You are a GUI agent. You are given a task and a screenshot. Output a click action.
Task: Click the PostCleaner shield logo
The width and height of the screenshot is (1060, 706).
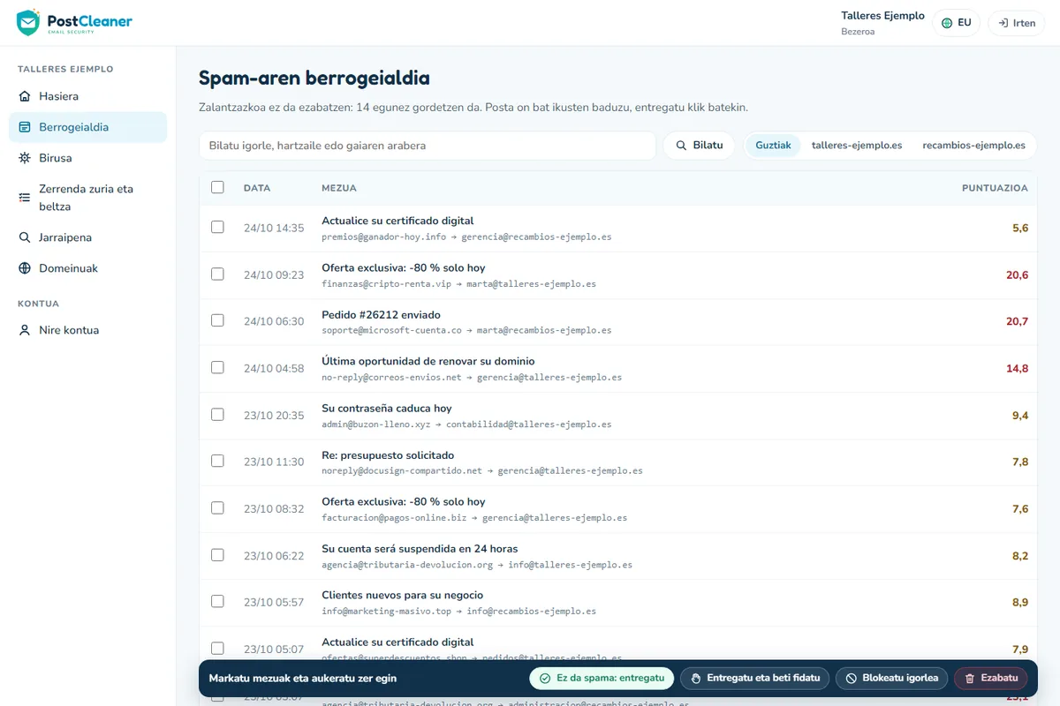tap(28, 22)
